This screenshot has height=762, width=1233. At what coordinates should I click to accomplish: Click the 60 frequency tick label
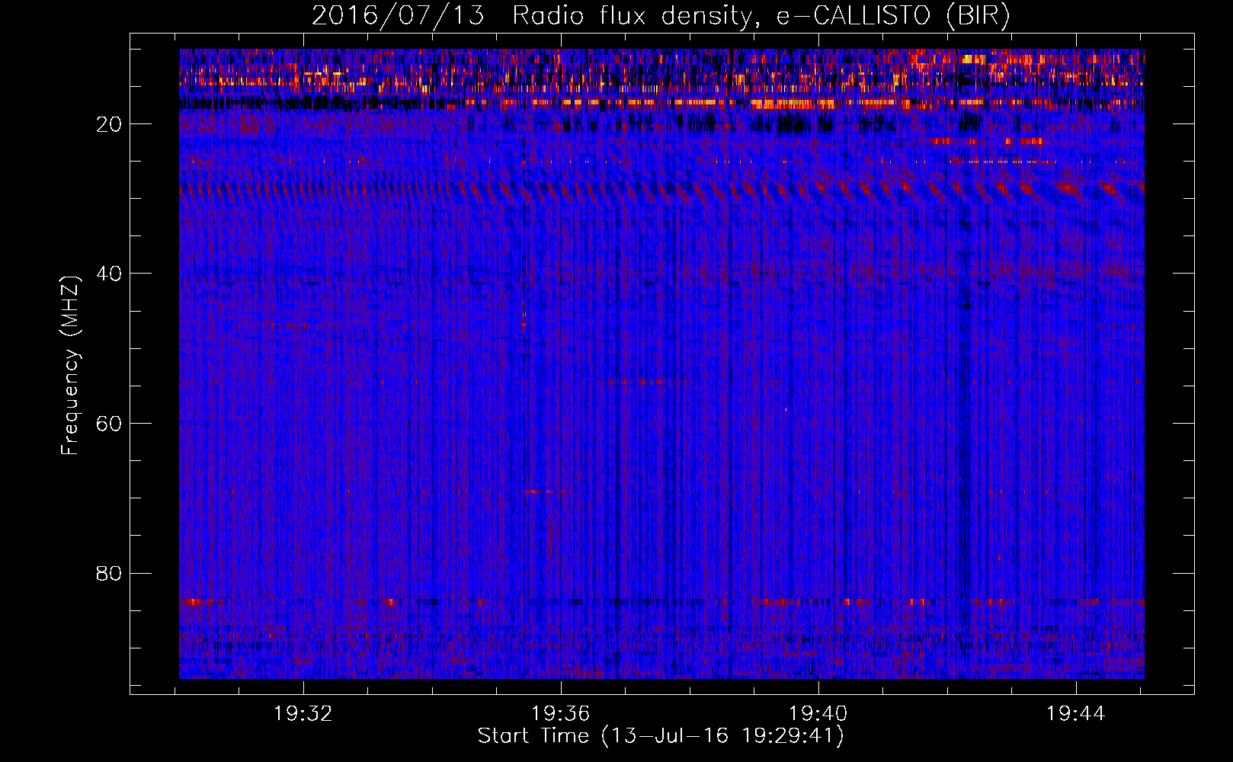point(110,424)
